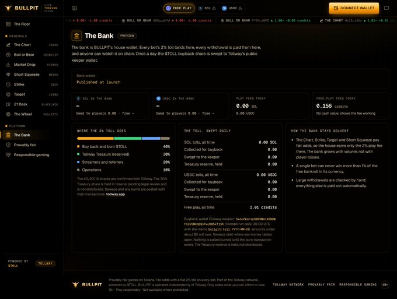The width and height of the screenshot is (397, 299).
Task: Open Market Drop game
Action: pos(32,65)
